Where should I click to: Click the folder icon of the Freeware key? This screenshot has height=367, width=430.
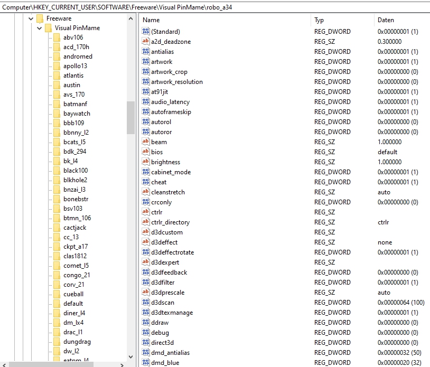[40, 18]
